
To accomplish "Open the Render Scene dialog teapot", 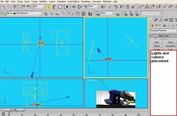I will coord(98,14).
